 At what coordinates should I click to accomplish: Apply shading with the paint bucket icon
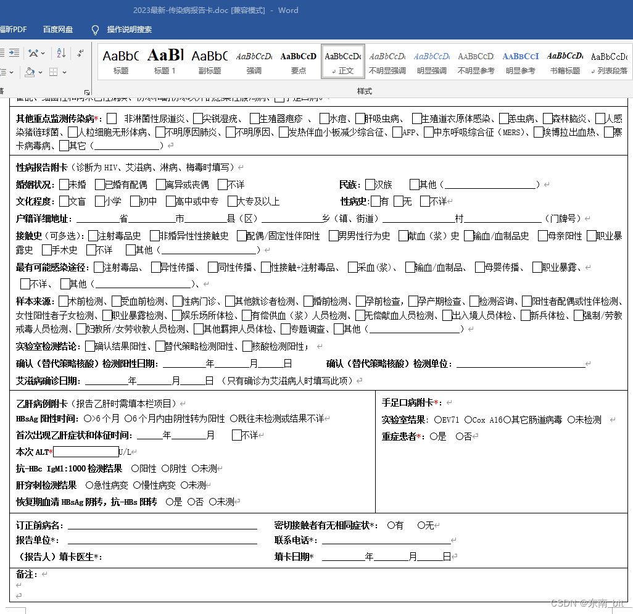[30, 72]
